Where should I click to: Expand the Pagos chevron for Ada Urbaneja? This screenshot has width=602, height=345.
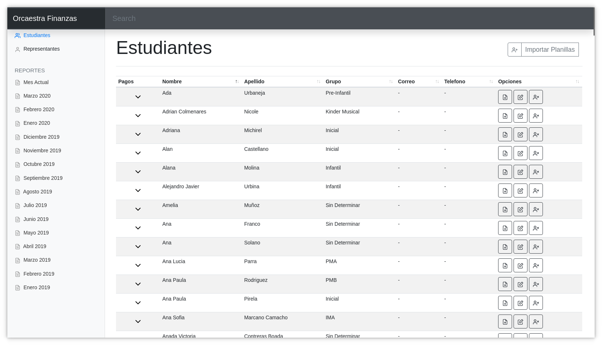[x=138, y=97]
